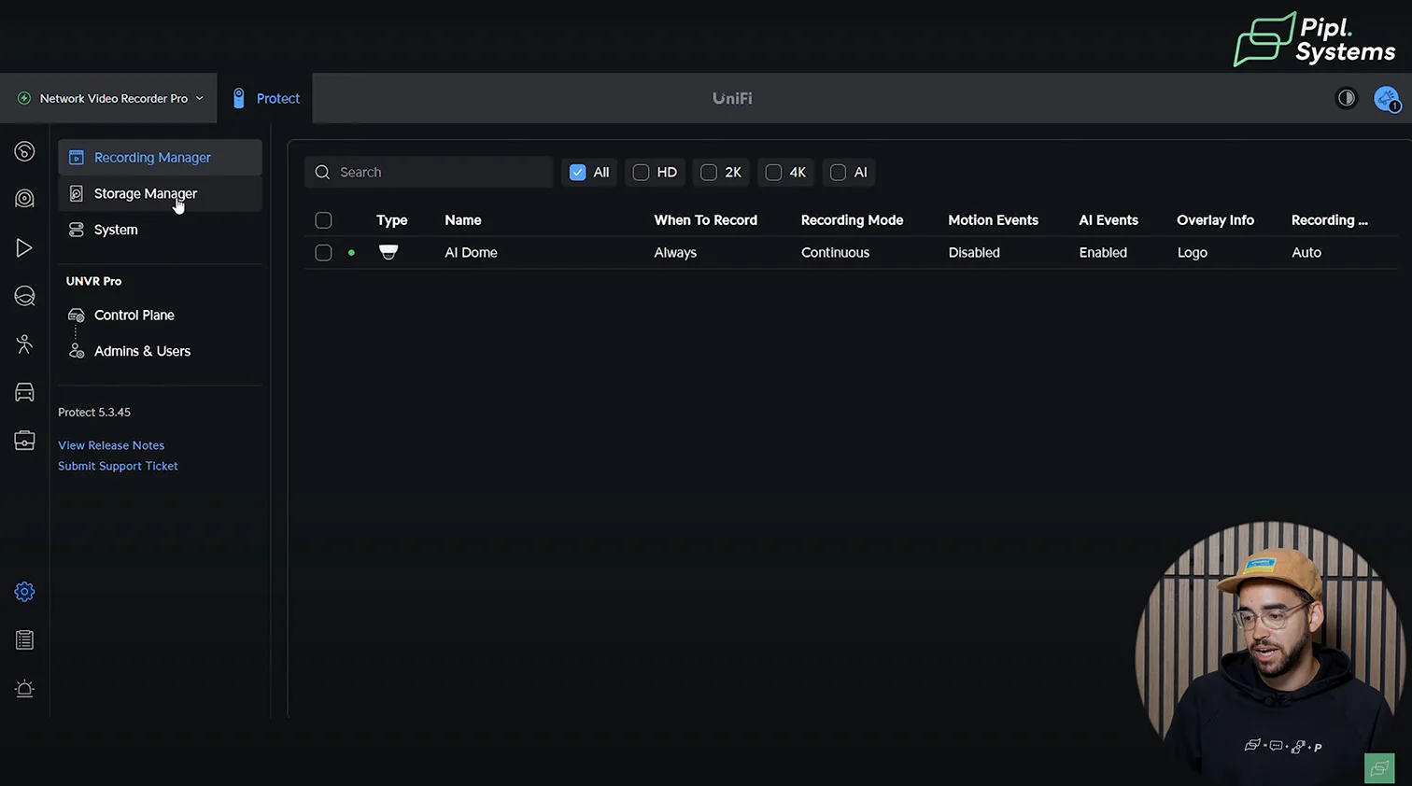Click the Always value cell

point(675,252)
